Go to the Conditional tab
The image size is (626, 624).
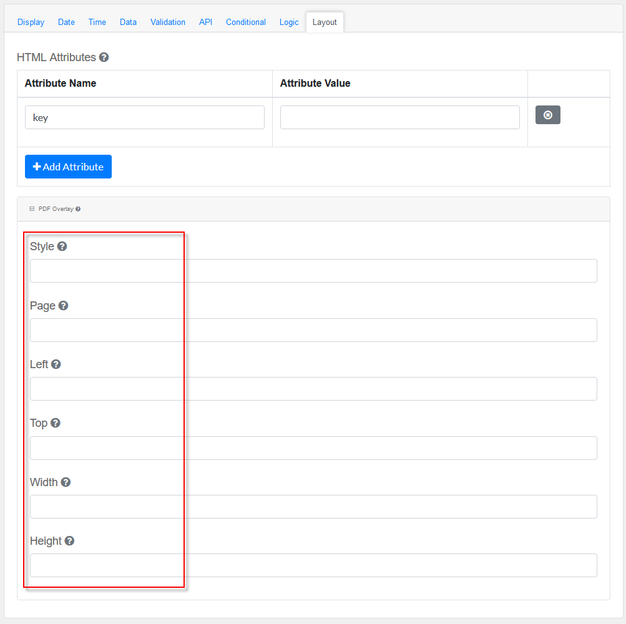tap(246, 22)
